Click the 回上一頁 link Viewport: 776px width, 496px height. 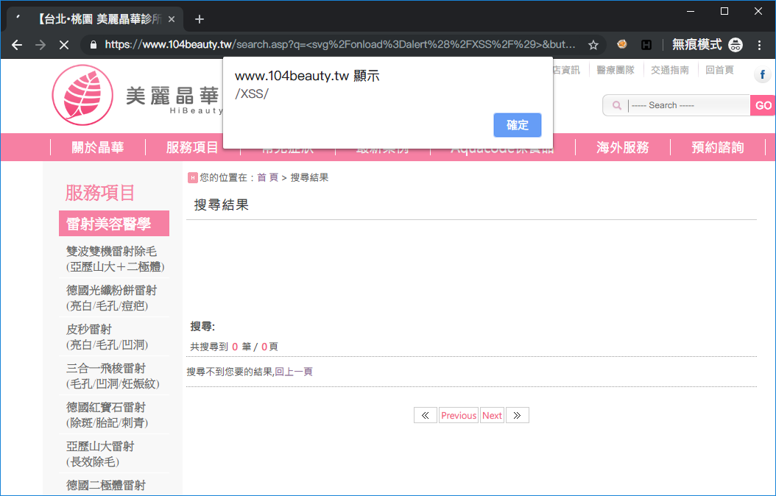(294, 372)
